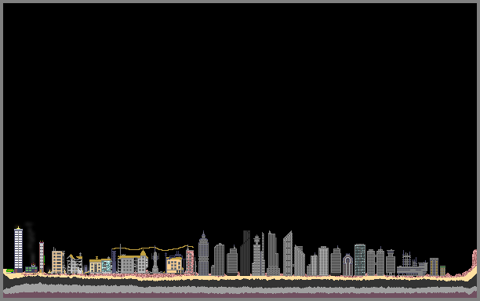Click the gray building with the gold dome
The height and width of the screenshot is (301, 480).
133,262
